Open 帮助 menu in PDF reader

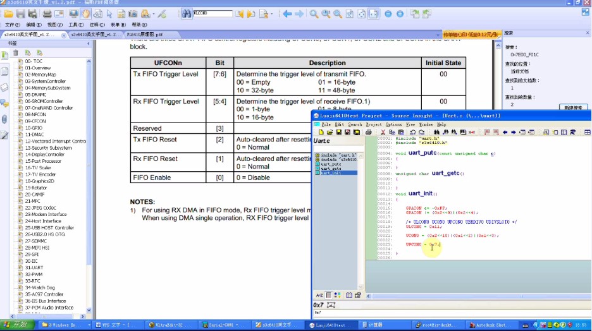tap(139, 25)
